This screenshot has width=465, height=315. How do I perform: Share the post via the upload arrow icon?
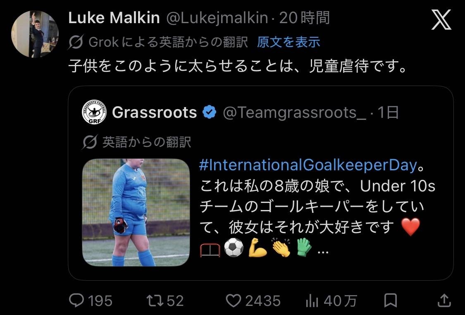click(x=444, y=300)
